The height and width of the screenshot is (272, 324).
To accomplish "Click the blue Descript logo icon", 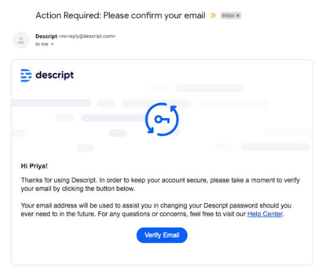I will (26, 75).
